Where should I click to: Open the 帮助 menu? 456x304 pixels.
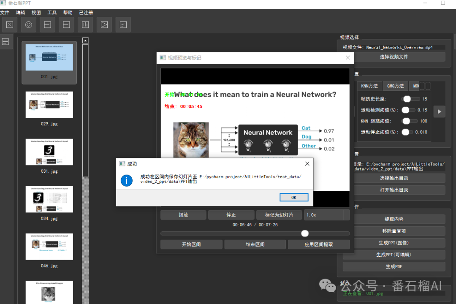(x=68, y=13)
